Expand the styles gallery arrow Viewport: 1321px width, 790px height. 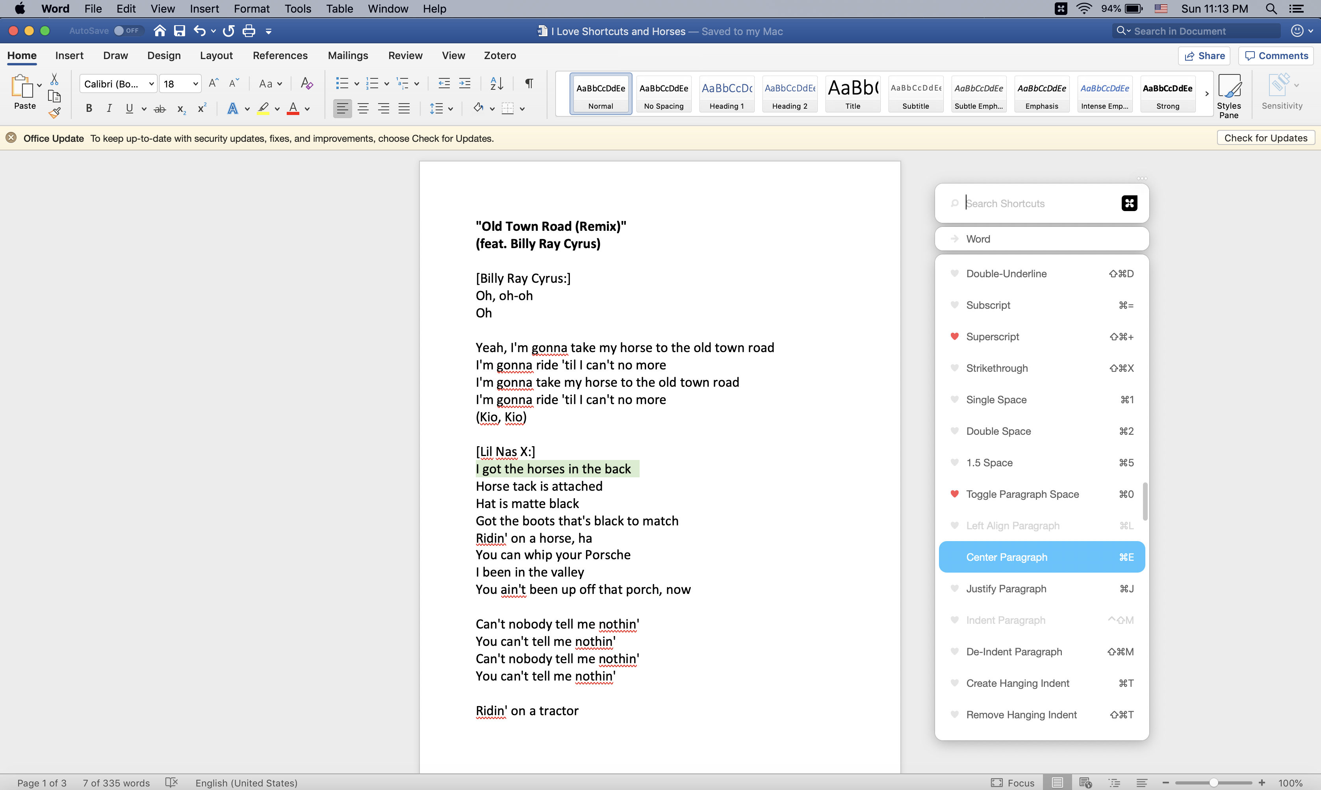coord(1206,94)
